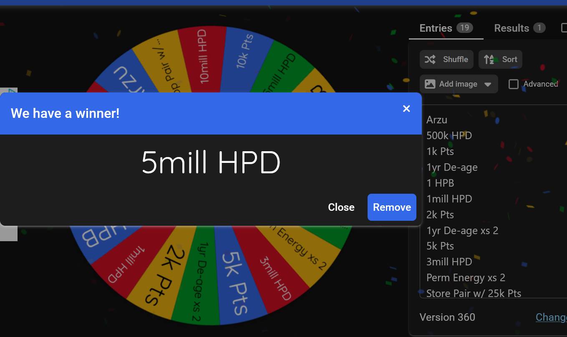Close the winner dialog with the X icon
Viewport: 567px width, 337px height.
pos(406,109)
